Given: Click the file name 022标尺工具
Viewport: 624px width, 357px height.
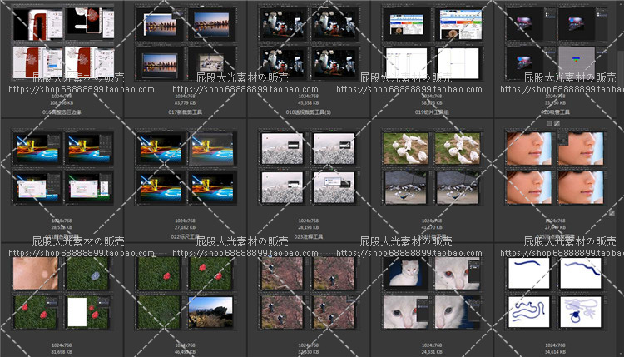Looking at the screenshot, I should 185,236.
